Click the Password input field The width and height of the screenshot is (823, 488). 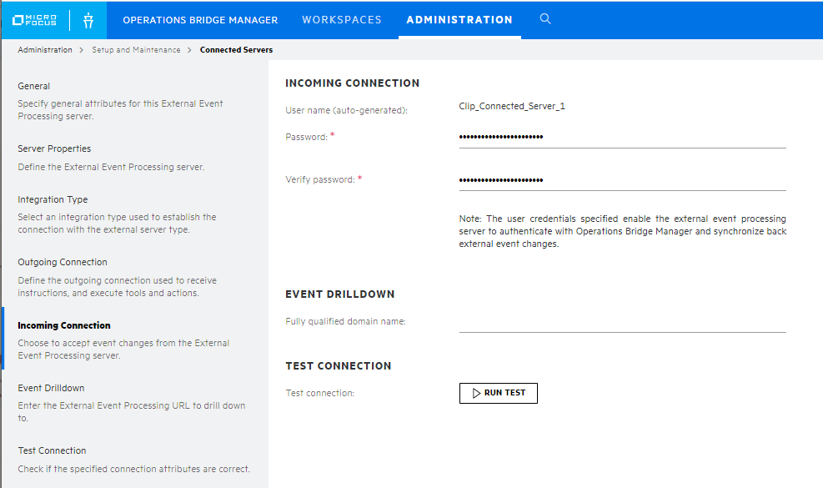[623, 137]
